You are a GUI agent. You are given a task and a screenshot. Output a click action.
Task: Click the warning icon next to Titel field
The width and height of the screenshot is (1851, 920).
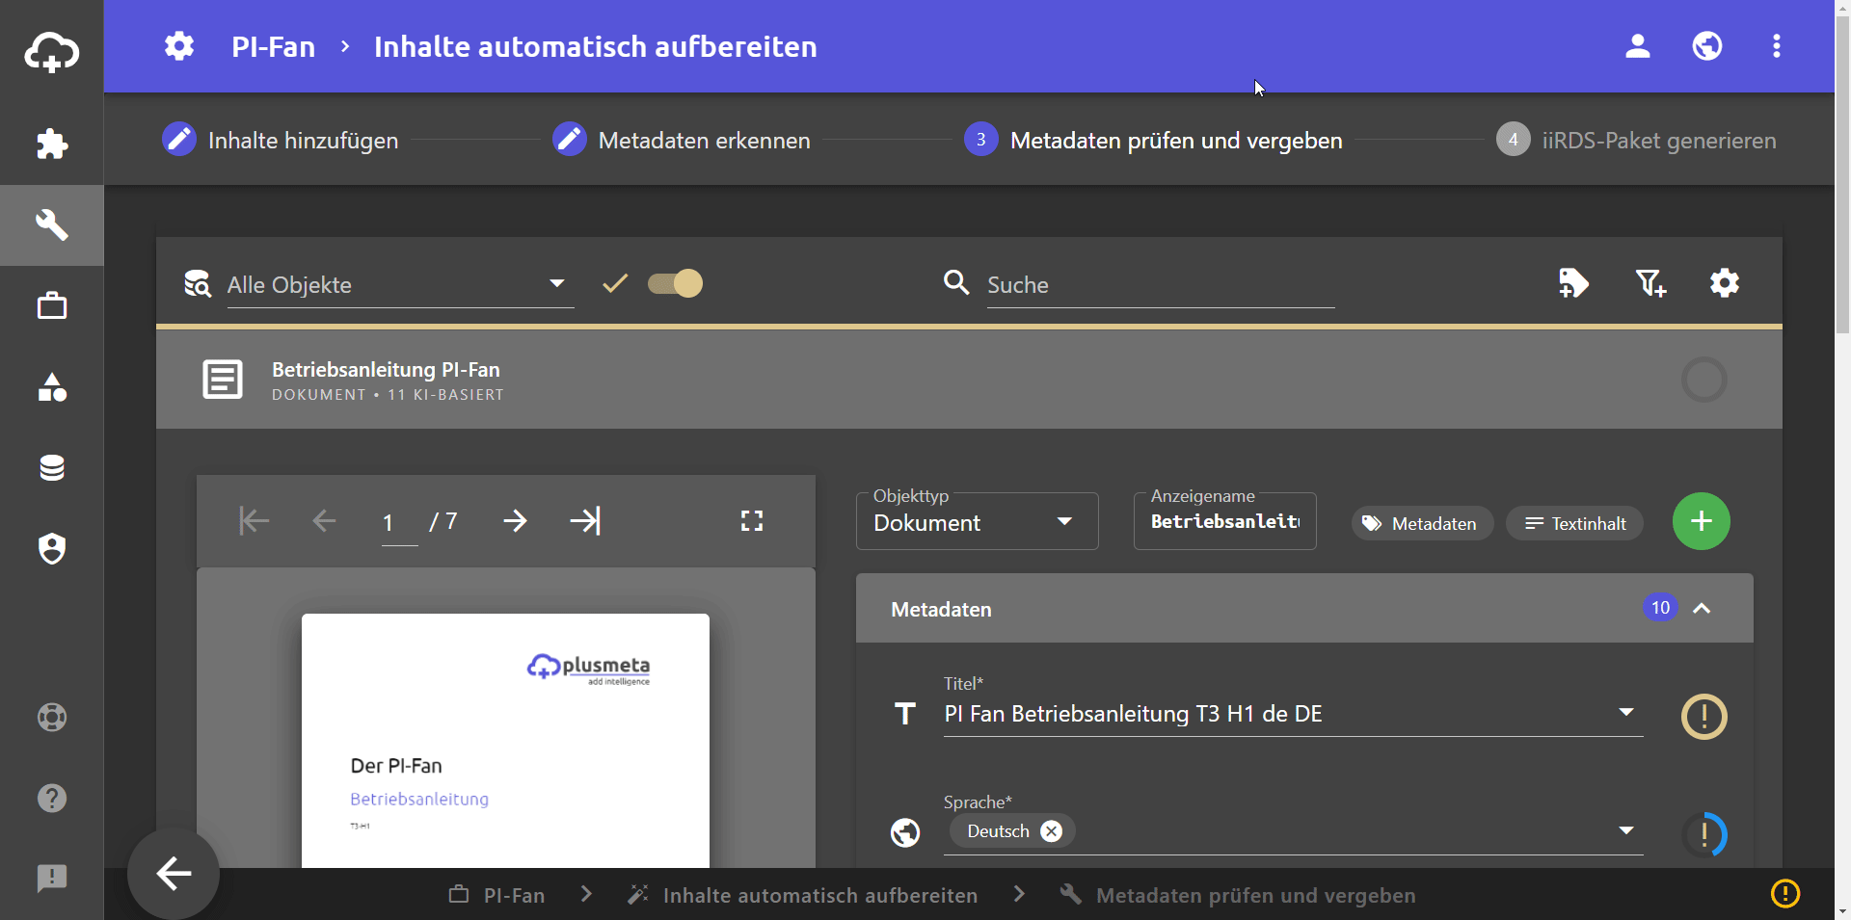[x=1704, y=717]
